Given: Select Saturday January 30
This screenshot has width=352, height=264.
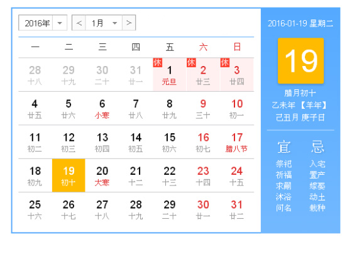Looking at the screenshot, I should [203, 209].
